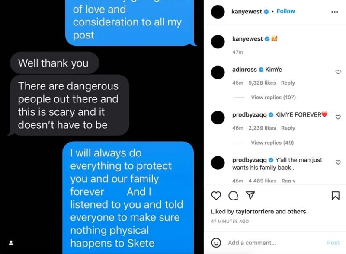The width and height of the screenshot is (346, 254).
Task: Open three-dot options menu in header
Action: (x=334, y=12)
